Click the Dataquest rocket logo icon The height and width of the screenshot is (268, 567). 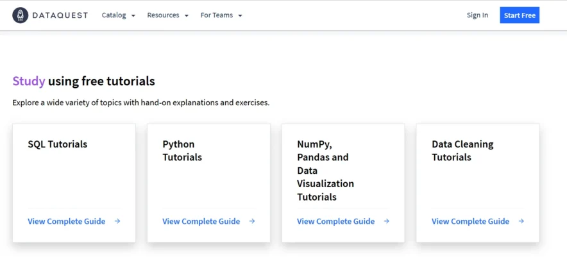pos(21,15)
